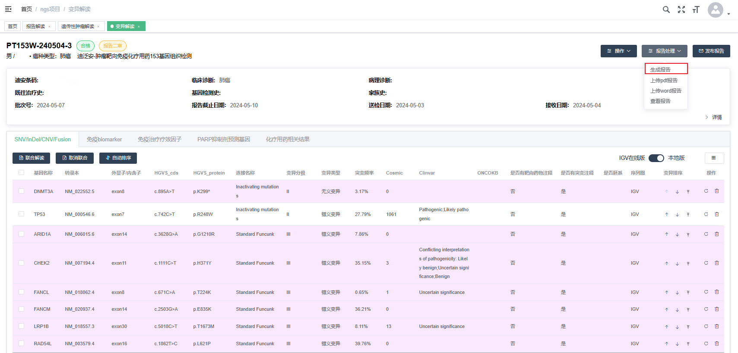Move the ARID1A row up
The image size is (738, 353).
click(667, 234)
